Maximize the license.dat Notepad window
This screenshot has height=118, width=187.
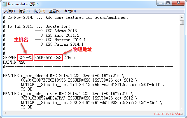[168, 3]
